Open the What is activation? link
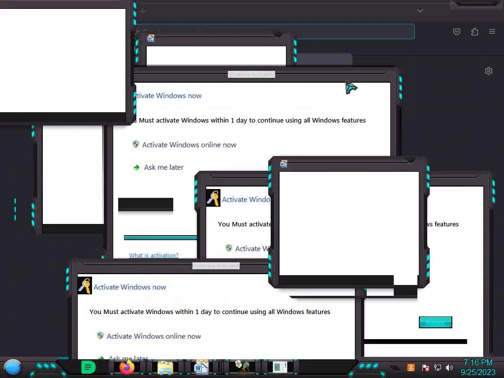This screenshot has width=504, height=378. 154,255
